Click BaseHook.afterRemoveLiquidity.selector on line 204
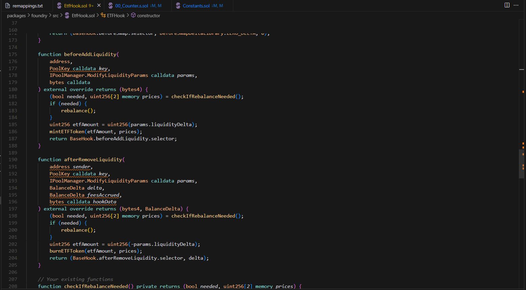 128,258
